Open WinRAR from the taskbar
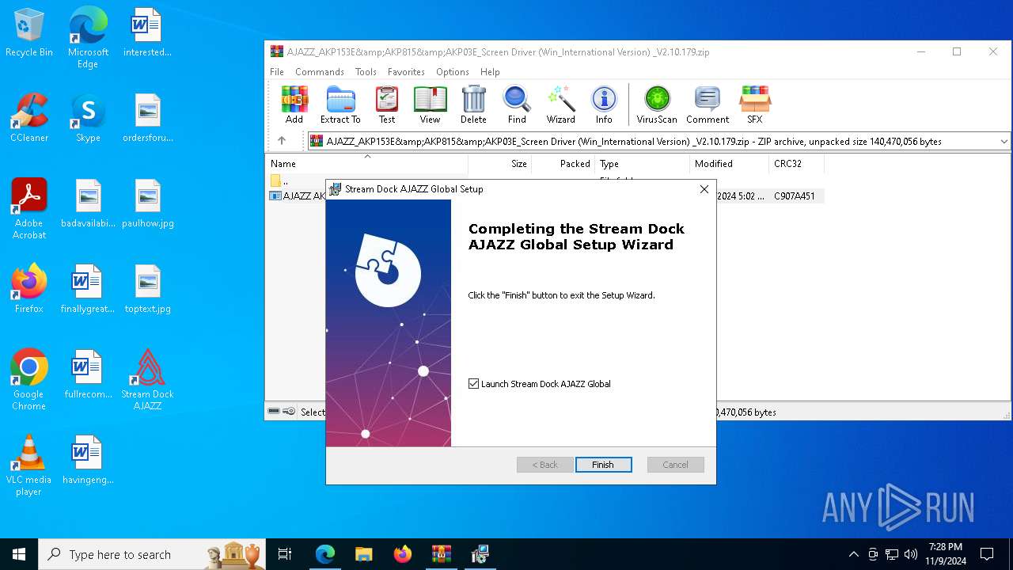 click(x=441, y=554)
